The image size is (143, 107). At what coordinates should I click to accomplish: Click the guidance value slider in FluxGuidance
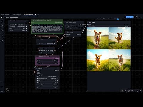(x=47, y=52)
